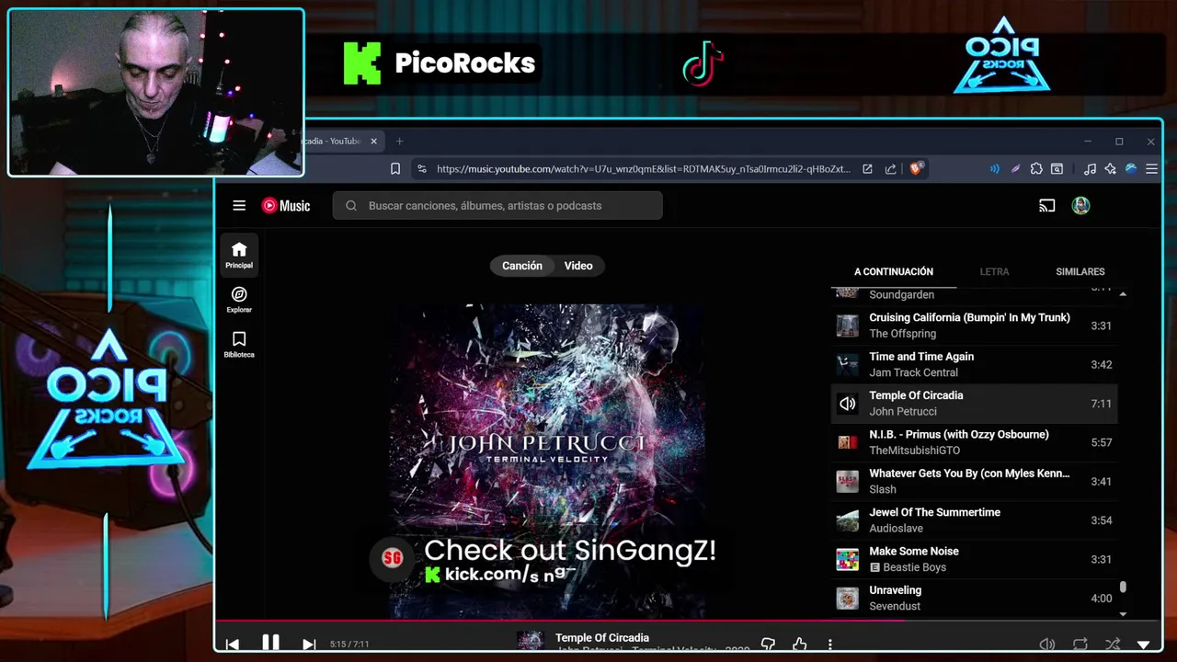Screen dimensions: 1177x662
Task: Click the John Petrucci album artwork
Action: pyautogui.click(x=547, y=461)
